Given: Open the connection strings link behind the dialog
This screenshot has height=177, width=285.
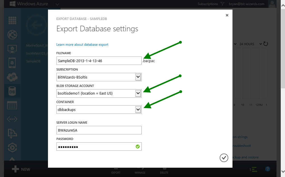Looking at the screenshot, I should 240,137.
